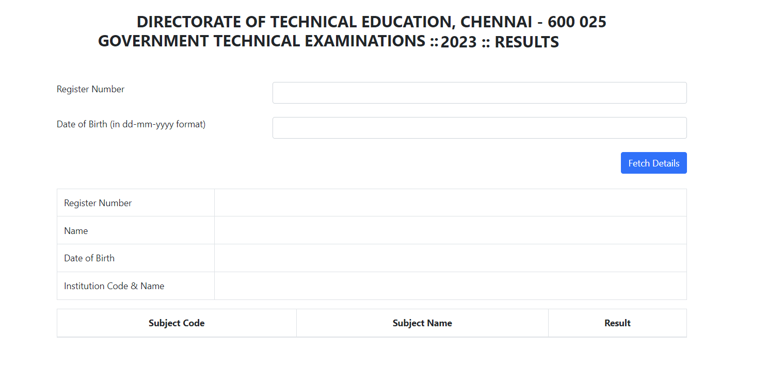The image size is (768, 368).
Task: Select the Date of Birth table row label
Action: [89, 258]
